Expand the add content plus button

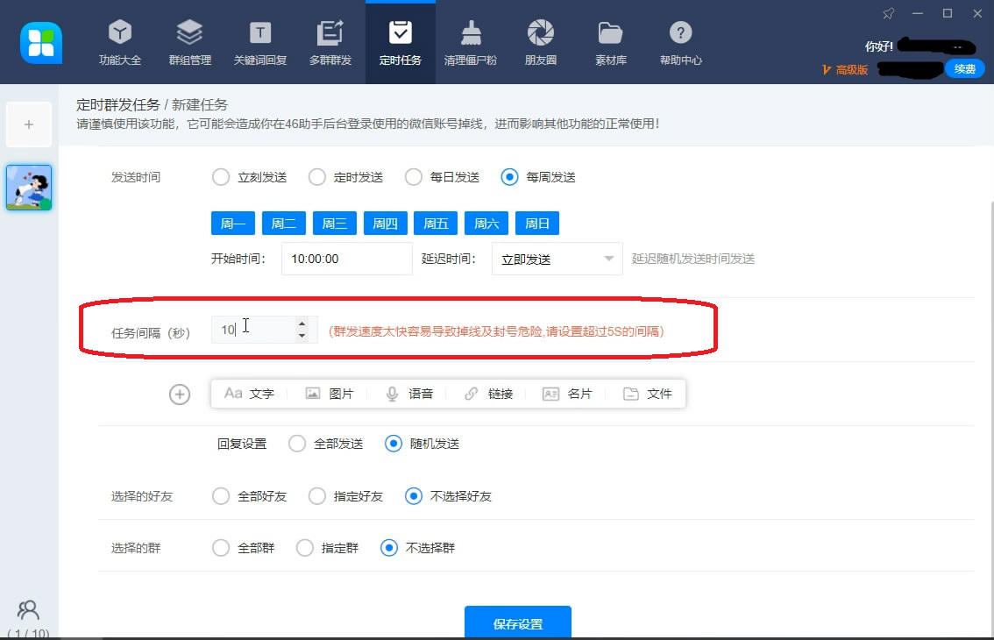(x=179, y=395)
